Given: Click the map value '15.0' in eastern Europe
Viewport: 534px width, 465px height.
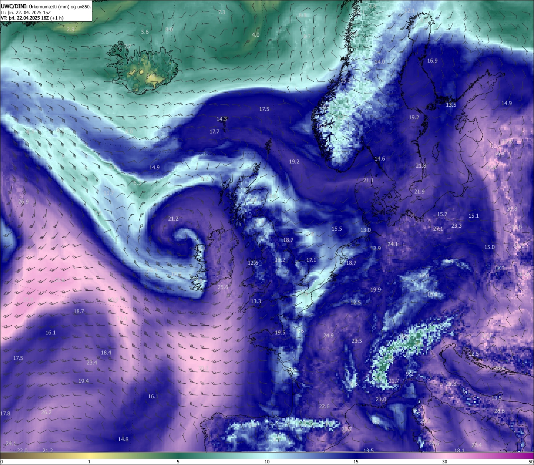Looking at the screenshot, I should [489, 247].
